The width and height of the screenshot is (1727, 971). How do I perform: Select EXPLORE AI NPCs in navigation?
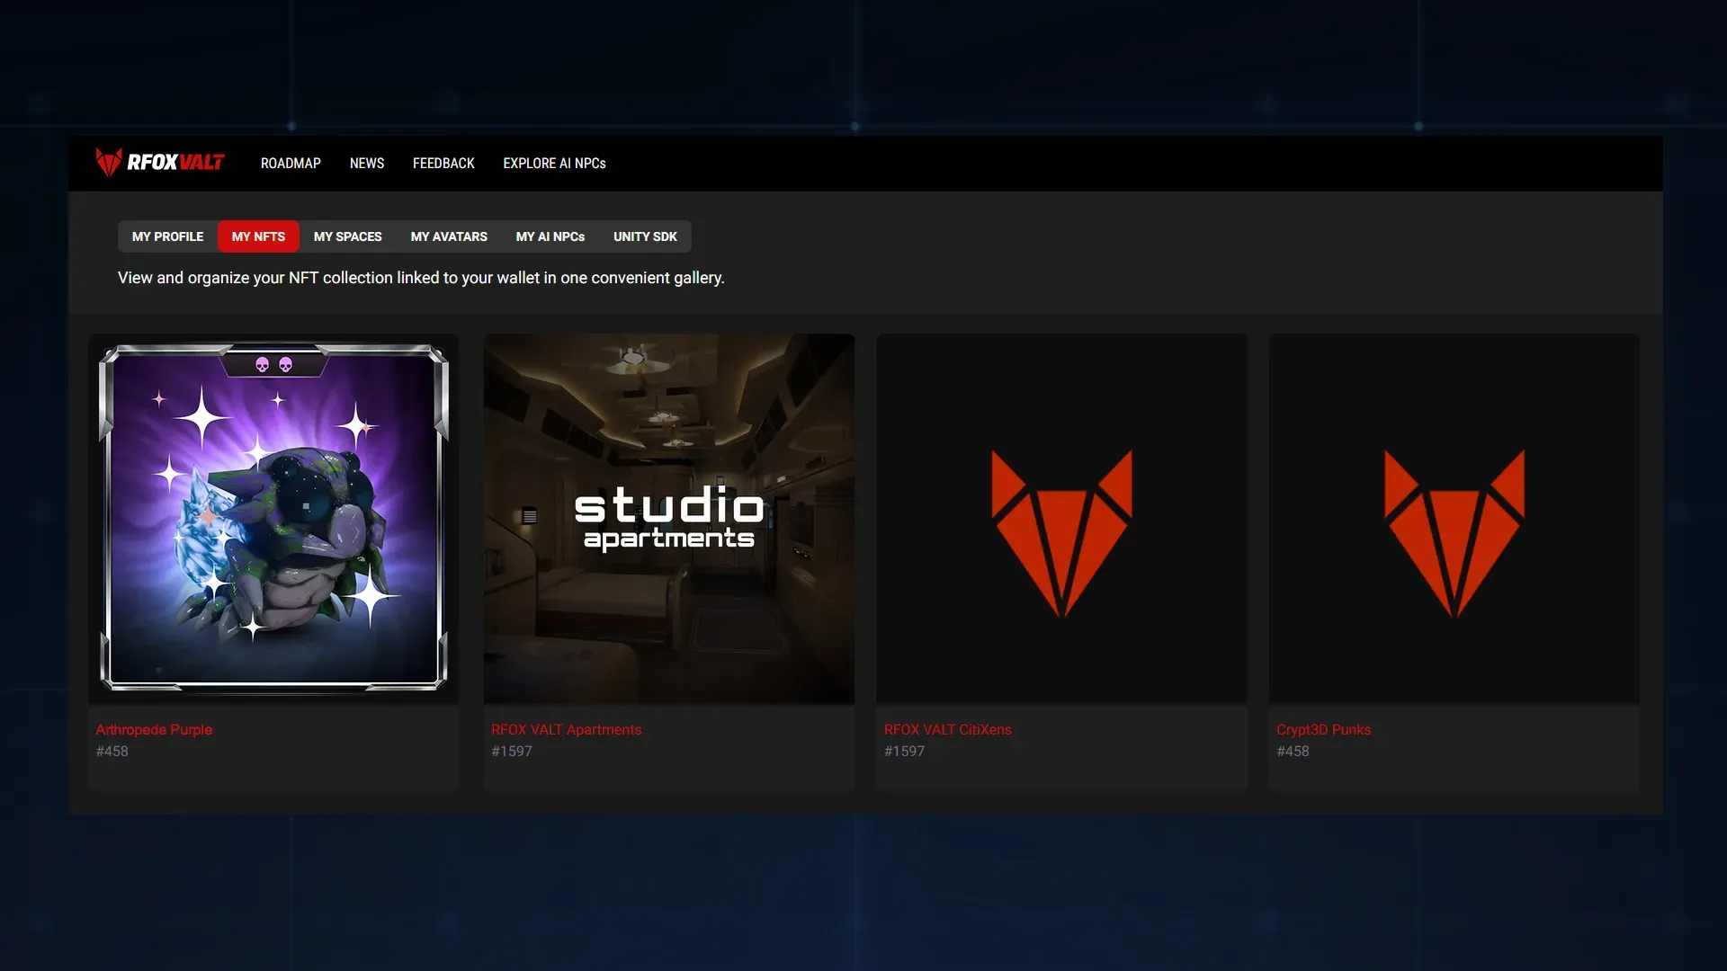pos(554,164)
